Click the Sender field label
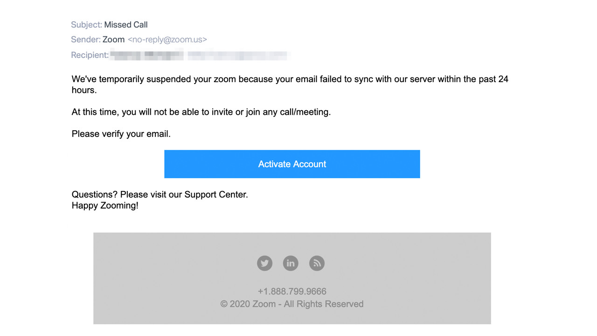 85,40
